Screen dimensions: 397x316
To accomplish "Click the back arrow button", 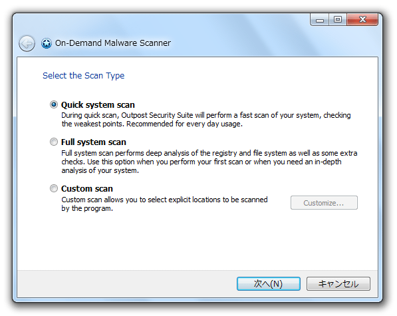I will (x=27, y=43).
